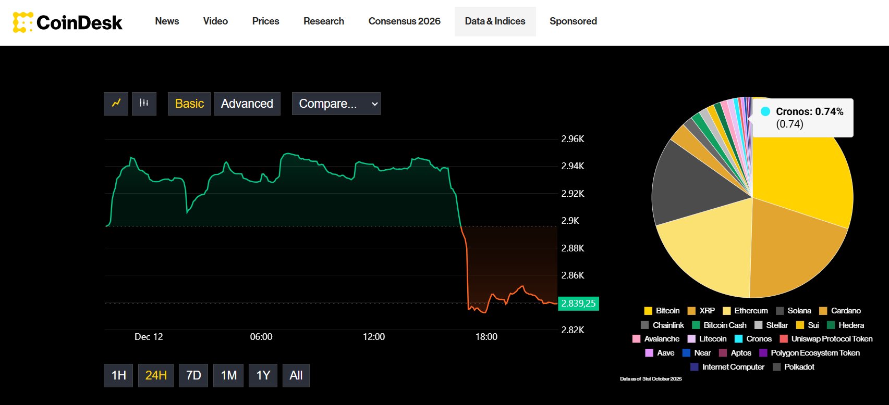
Task: Select the 24H time range
Action: coord(156,375)
